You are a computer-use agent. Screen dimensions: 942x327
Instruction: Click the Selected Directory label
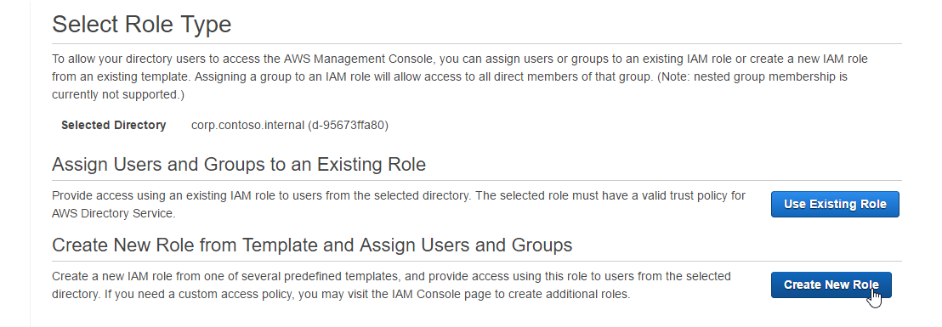[114, 126]
